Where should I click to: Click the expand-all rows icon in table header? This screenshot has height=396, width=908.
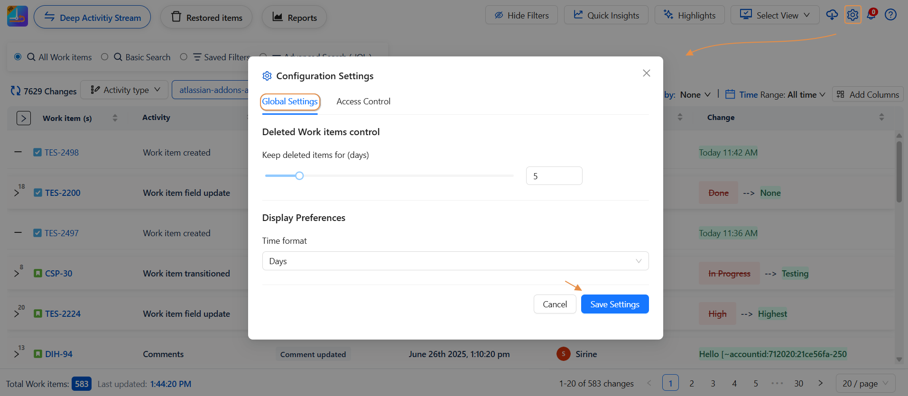pos(24,118)
